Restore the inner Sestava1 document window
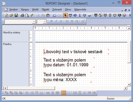 pyautogui.click(x=126, y=10)
